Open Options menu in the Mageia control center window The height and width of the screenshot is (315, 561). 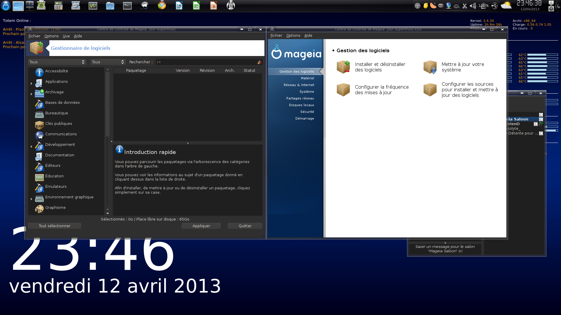(x=293, y=36)
